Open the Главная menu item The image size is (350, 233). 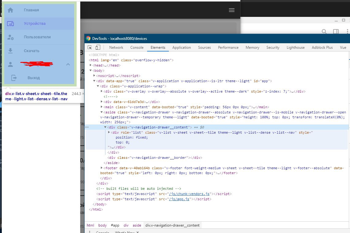tap(39, 10)
